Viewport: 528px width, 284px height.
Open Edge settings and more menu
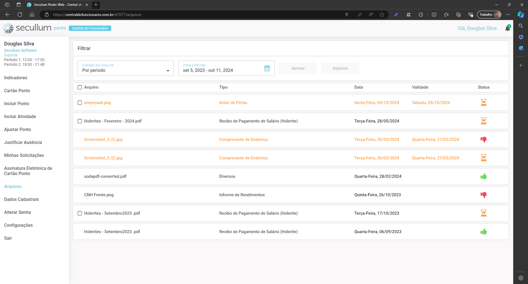(x=508, y=15)
